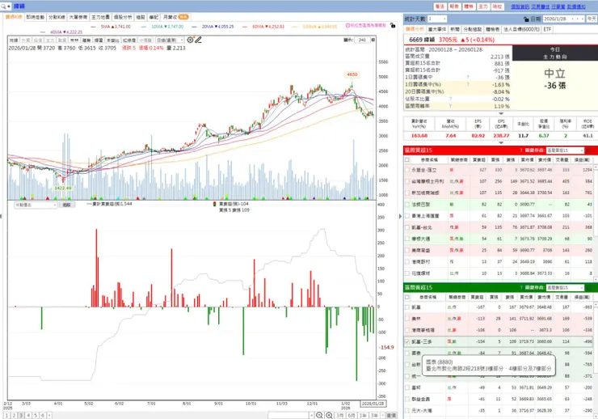The image size is (598, 419).
Task: Go to page 6 in bottom pager
Action: (43, 416)
